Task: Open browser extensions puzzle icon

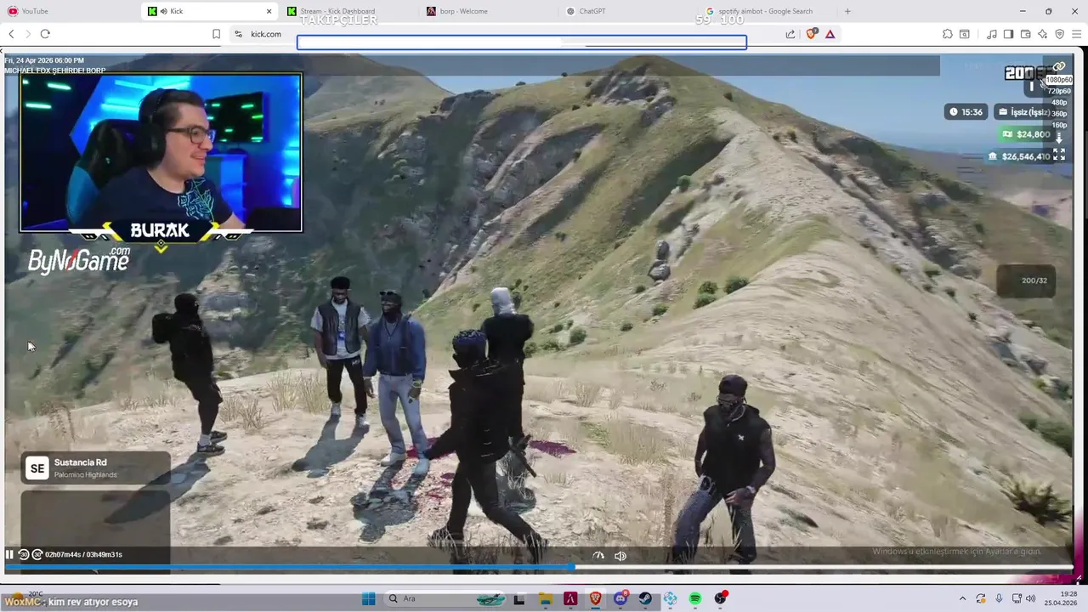Action: click(x=947, y=34)
